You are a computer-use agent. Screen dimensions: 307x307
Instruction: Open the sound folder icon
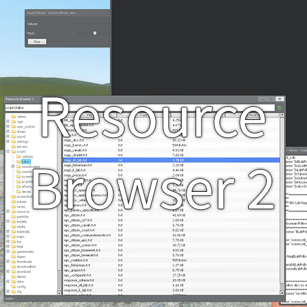pyautogui.click(x=14, y=137)
